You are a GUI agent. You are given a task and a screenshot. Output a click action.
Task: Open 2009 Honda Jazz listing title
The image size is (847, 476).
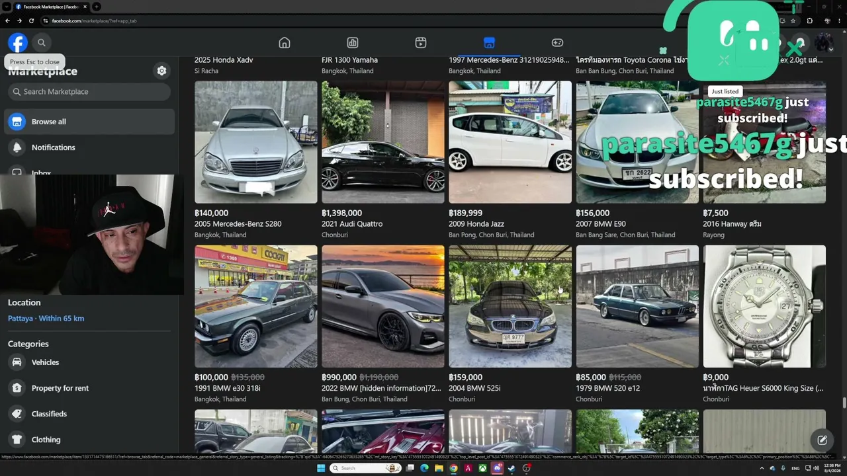[x=476, y=223]
